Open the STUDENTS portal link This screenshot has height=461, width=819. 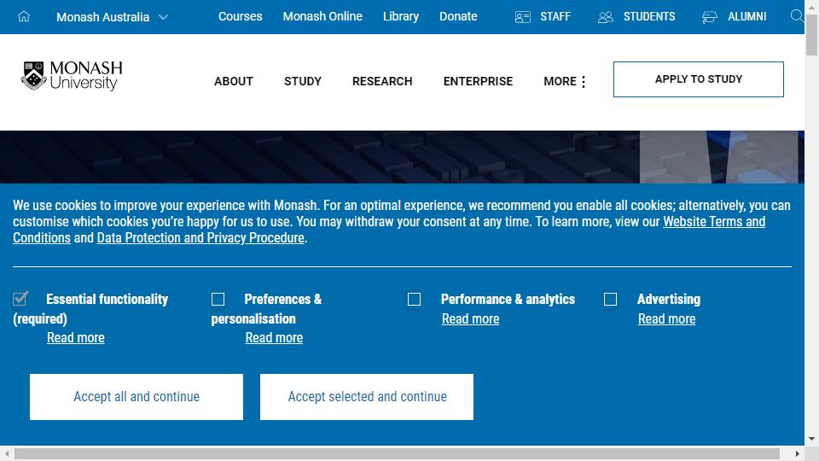coord(649,17)
